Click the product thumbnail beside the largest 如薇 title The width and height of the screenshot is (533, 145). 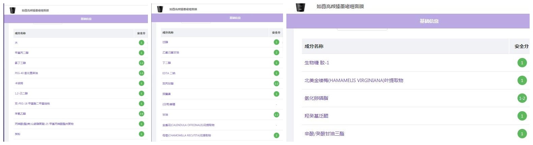tap(300, 7)
